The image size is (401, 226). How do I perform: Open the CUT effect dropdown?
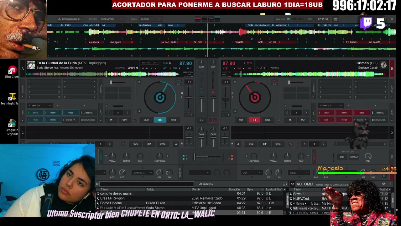pyautogui.click(x=252, y=173)
